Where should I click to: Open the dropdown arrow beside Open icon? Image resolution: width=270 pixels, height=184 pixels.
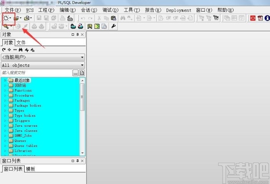(20, 18)
